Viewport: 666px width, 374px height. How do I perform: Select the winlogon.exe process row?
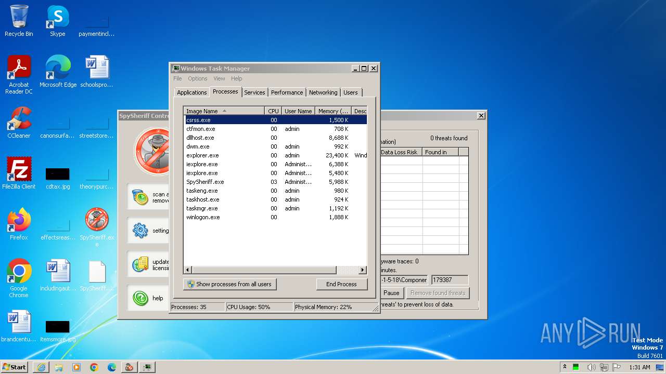click(x=276, y=217)
